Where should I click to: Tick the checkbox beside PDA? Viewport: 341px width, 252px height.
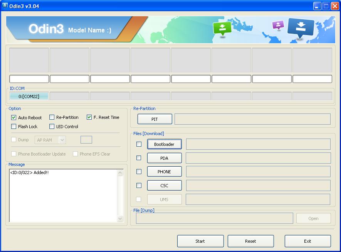[x=139, y=158]
